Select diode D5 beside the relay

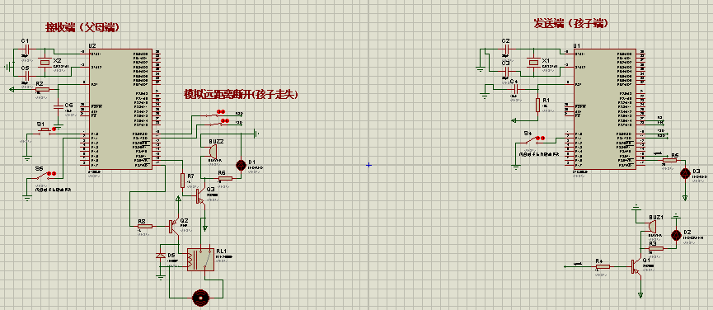(x=161, y=256)
